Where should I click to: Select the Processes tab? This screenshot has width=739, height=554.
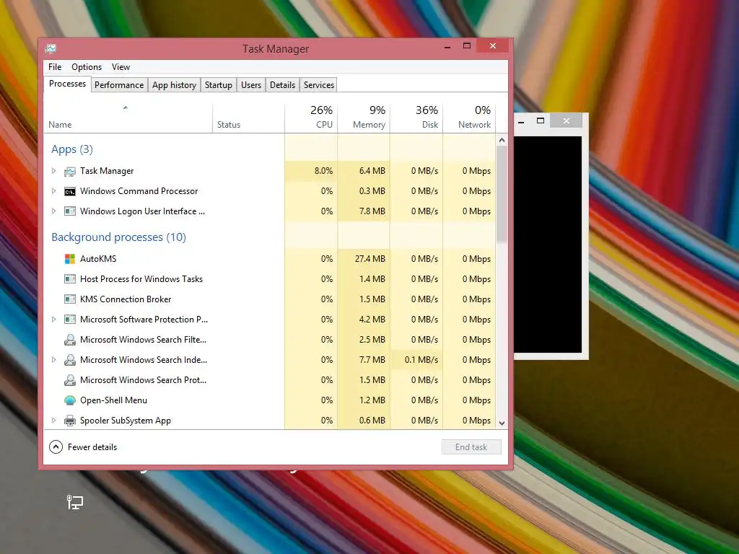[x=67, y=84]
